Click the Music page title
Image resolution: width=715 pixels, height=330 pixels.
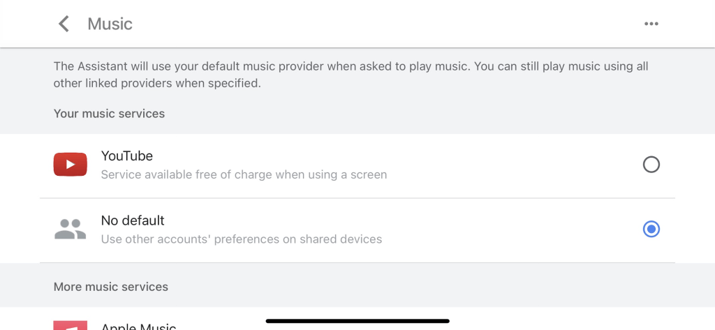click(x=110, y=24)
